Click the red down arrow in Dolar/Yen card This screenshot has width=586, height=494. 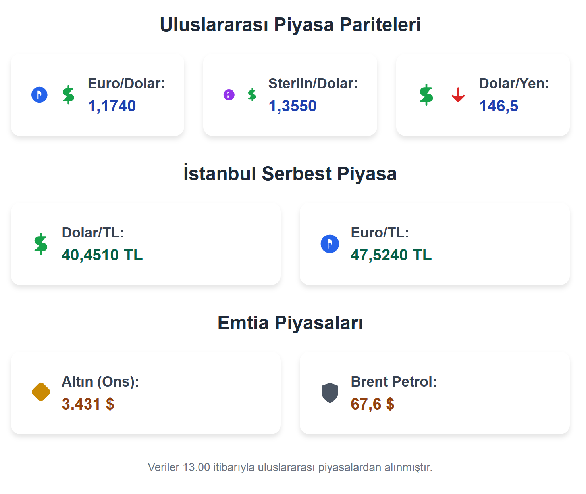click(x=458, y=95)
